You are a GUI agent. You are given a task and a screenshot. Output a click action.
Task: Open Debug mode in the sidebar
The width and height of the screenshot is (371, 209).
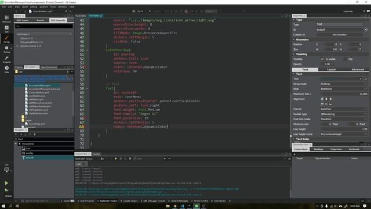tap(6, 49)
